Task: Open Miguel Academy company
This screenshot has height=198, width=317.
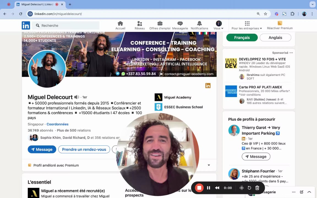Action: (173, 97)
